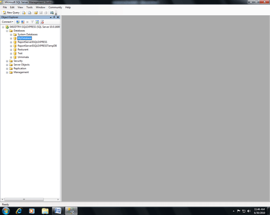The image size is (270, 215).
Task: Expand the Urmimala database node
Action: pos(11,57)
